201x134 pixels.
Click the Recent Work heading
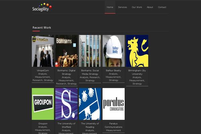click(x=42, y=27)
